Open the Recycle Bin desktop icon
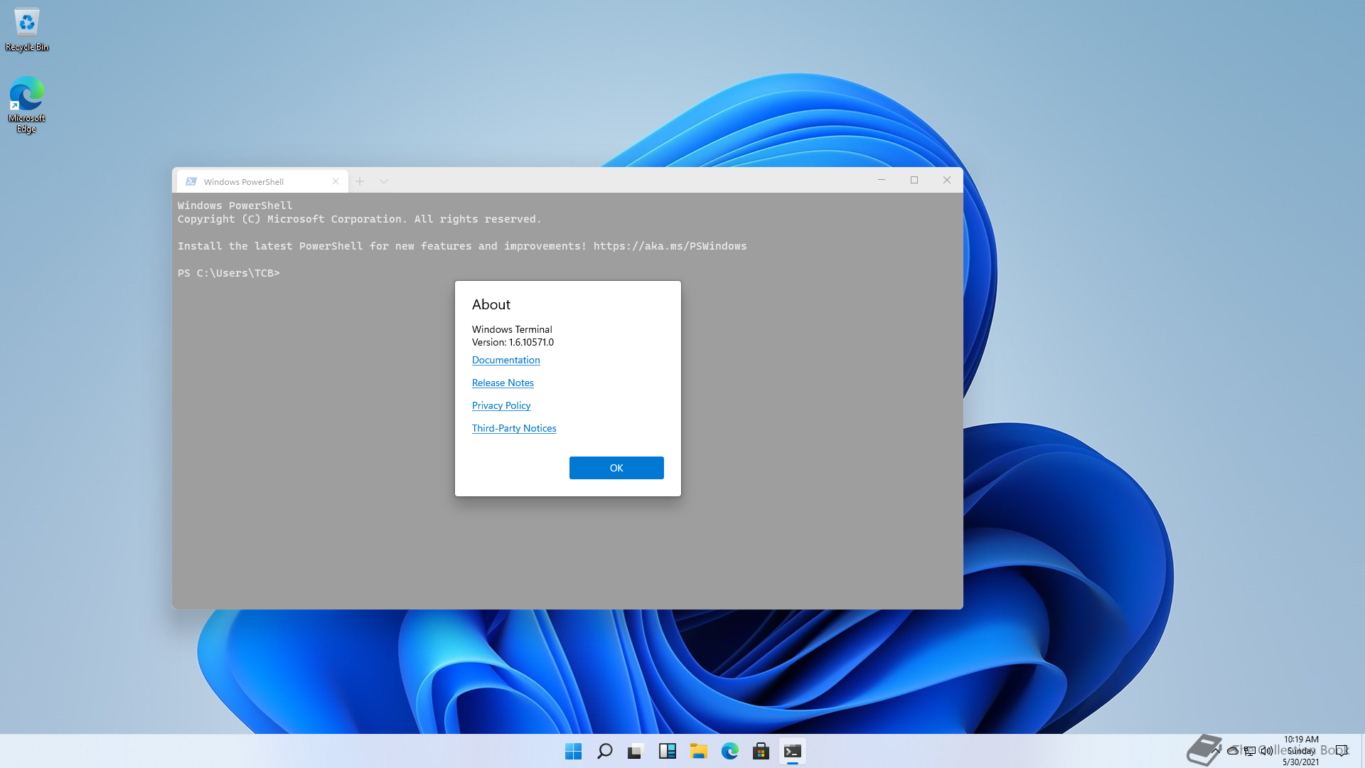The width and height of the screenshot is (1365, 768). pos(27,30)
